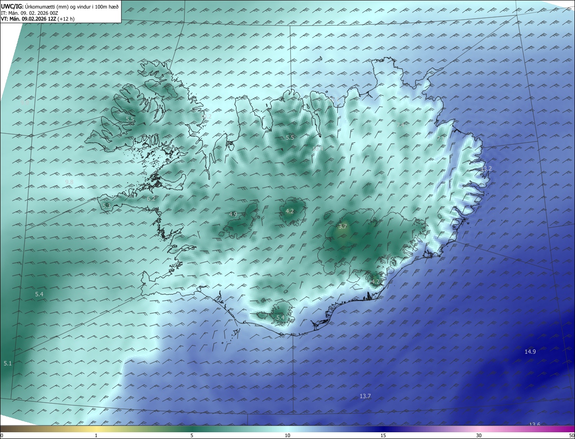575x439 pixels.
Task: Click the 3.7 value on Vatnajökull glacier
Action: pos(343,227)
